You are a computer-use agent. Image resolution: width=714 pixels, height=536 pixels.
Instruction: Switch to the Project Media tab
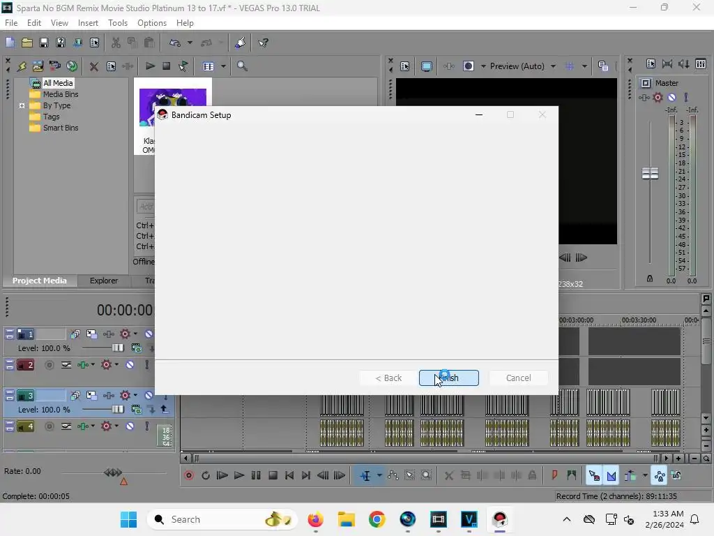(x=39, y=281)
